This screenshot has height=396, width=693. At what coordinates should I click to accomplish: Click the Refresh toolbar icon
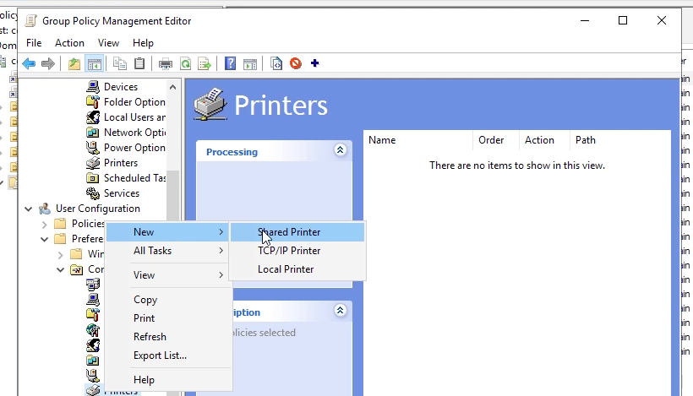point(185,63)
